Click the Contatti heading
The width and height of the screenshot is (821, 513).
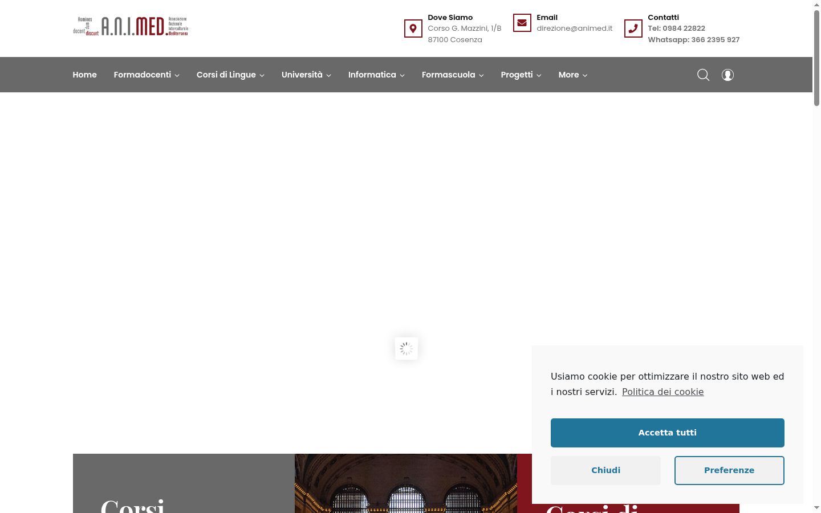pos(663,18)
